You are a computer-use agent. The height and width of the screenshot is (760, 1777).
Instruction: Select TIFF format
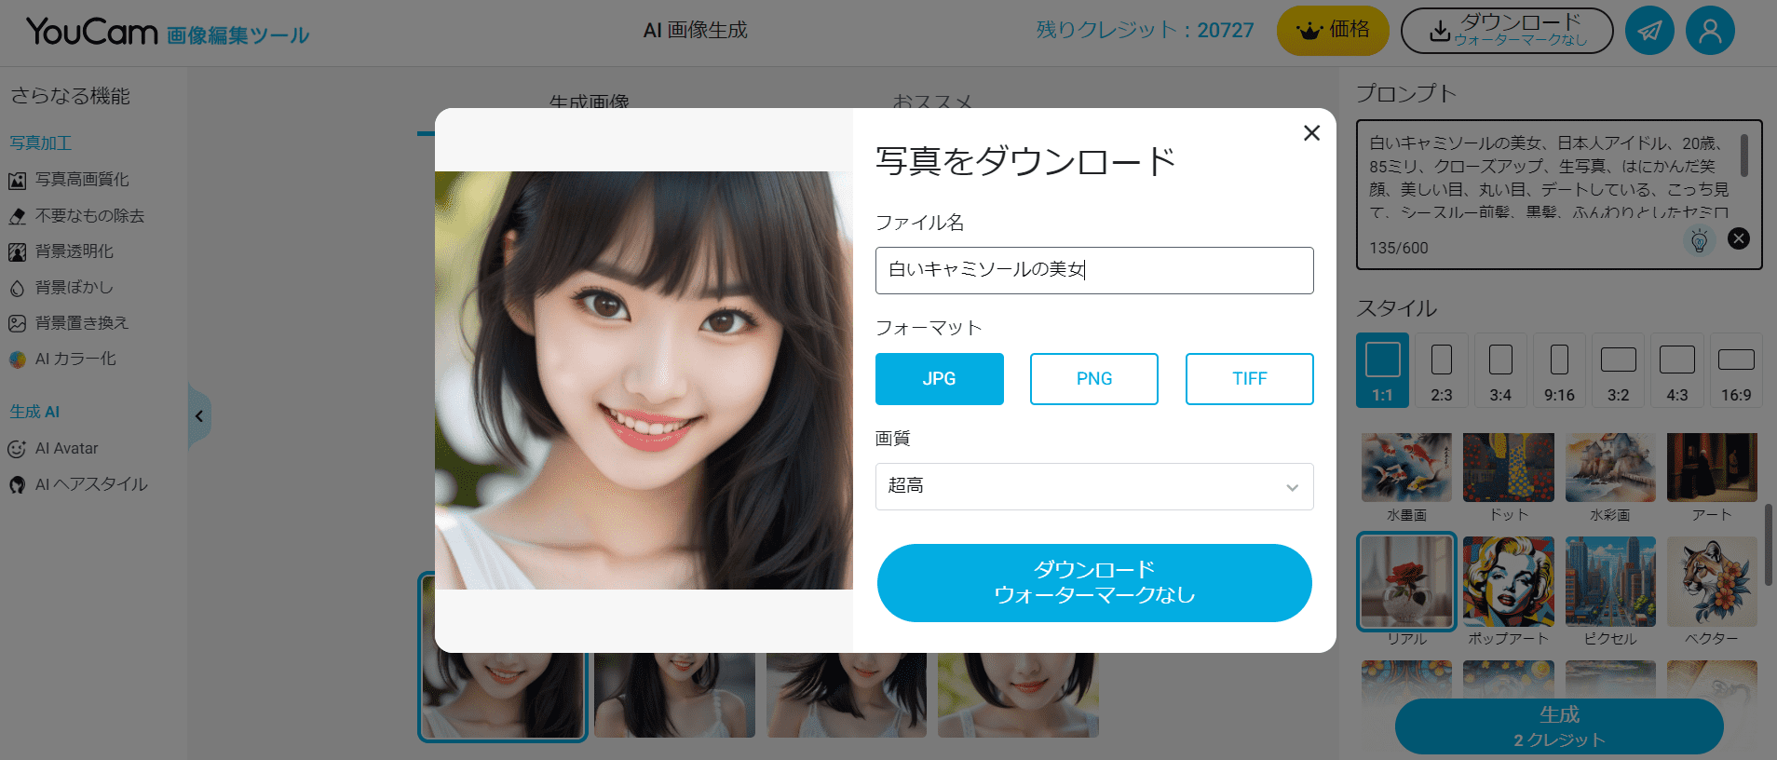click(1249, 379)
